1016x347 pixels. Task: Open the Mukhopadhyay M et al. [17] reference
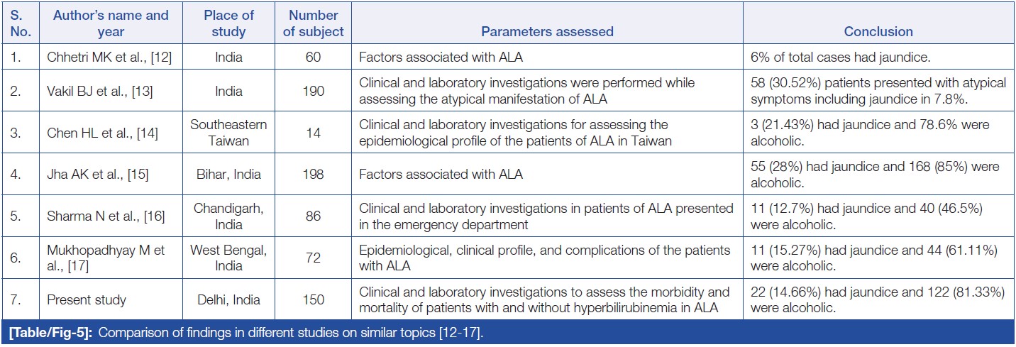106,258
